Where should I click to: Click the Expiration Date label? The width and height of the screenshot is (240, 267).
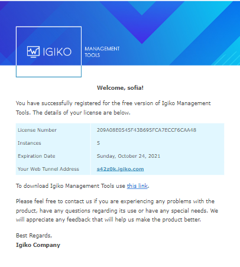pyautogui.click(x=37, y=156)
